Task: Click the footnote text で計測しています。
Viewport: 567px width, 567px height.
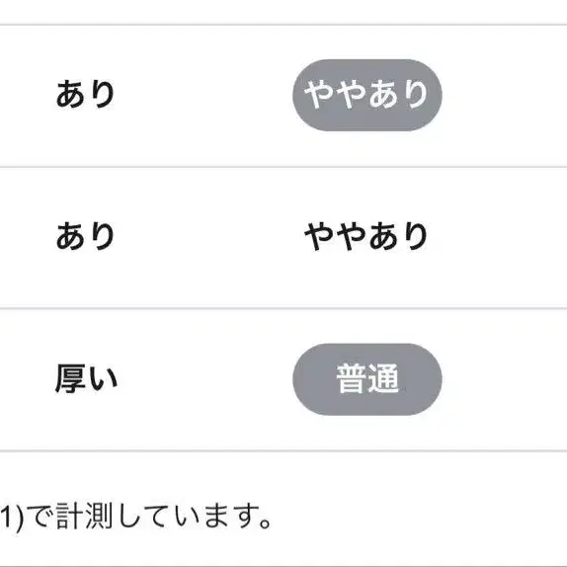Action: tap(148, 517)
